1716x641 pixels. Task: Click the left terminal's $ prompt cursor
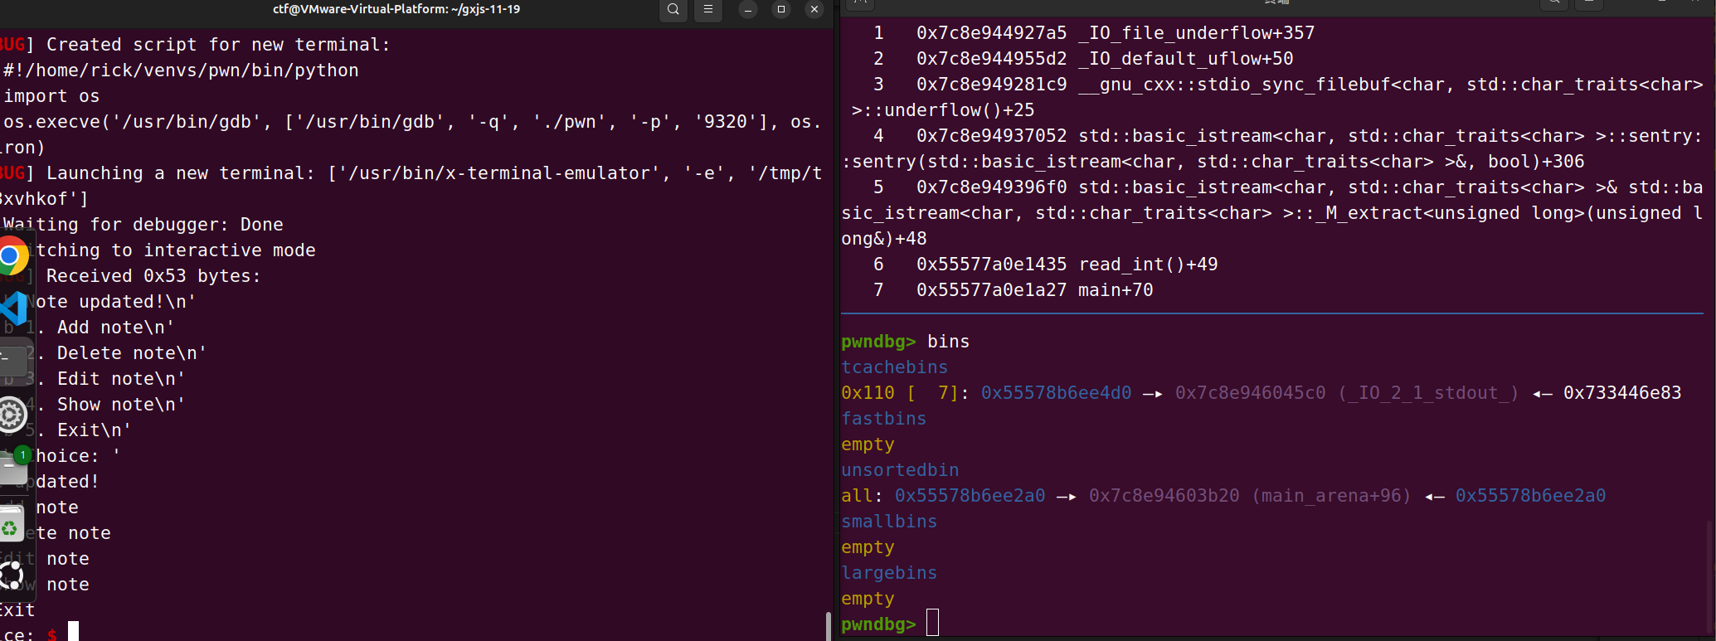click(73, 633)
